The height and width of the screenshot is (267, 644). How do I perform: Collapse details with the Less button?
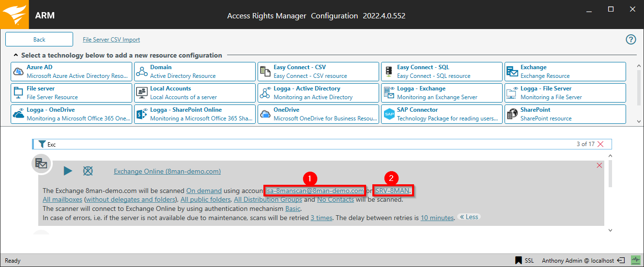[469, 217]
